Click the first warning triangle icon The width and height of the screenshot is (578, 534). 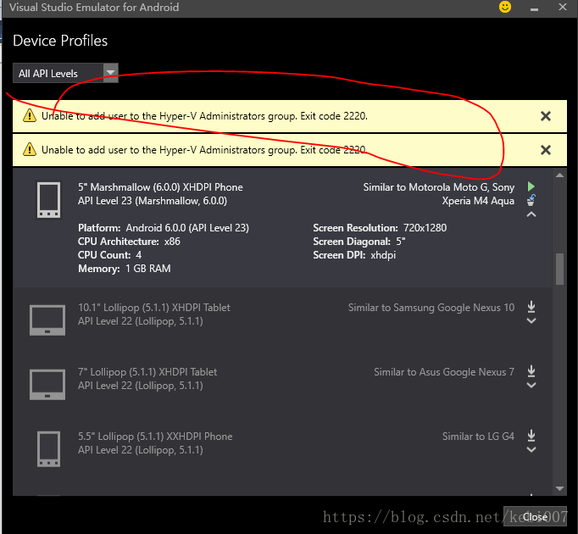[x=30, y=116]
